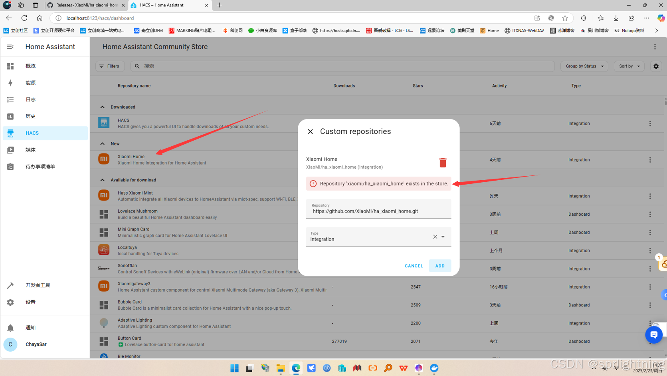Open the Xiaomi Home row options menu
667x376 pixels.
tap(650, 160)
